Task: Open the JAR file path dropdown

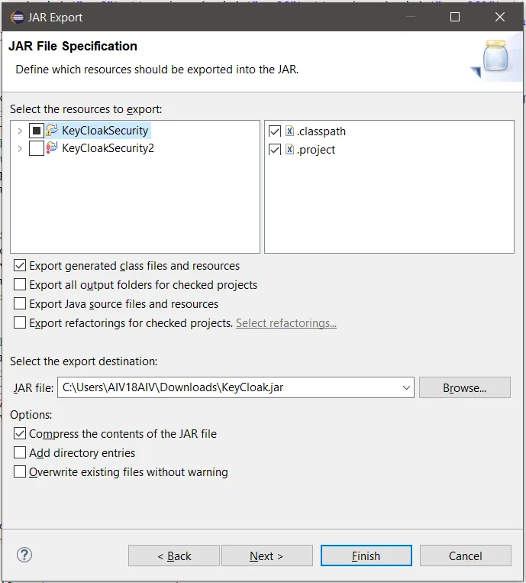Action: click(x=406, y=387)
